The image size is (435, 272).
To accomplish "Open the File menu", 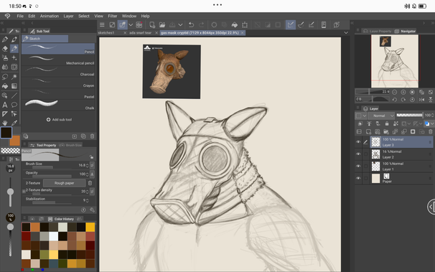I will coord(20,16).
